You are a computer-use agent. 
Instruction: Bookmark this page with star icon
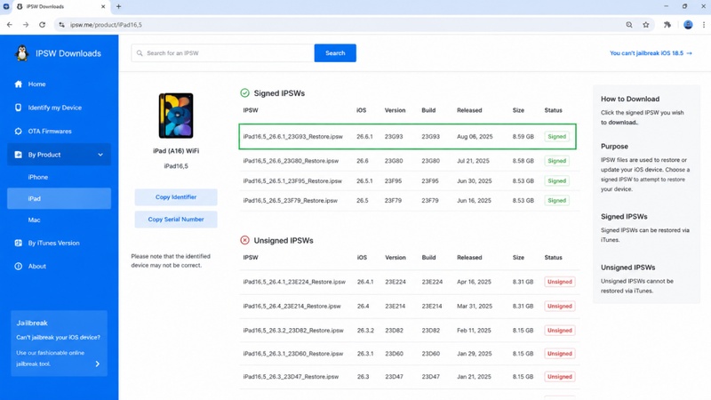point(646,25)
